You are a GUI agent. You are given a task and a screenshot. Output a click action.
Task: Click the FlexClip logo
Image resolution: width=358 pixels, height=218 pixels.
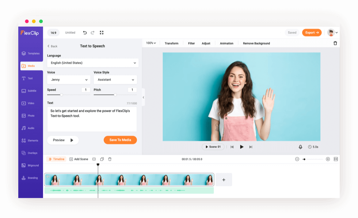[30, 33]
